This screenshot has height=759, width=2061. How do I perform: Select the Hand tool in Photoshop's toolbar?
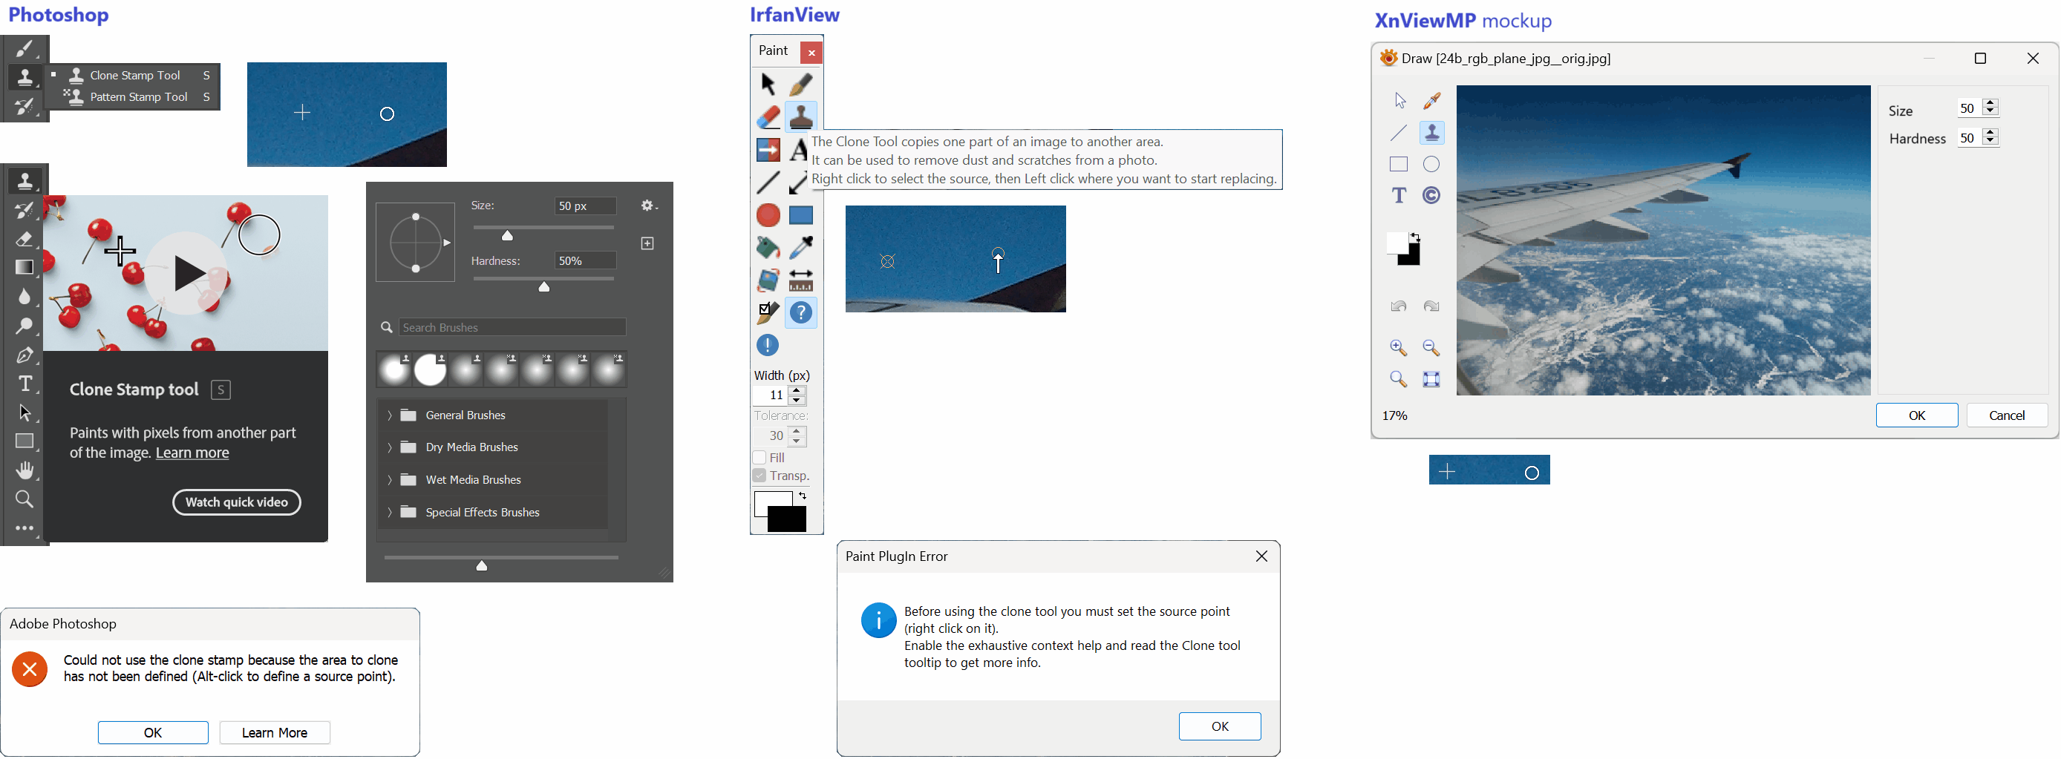click(25, 470)
